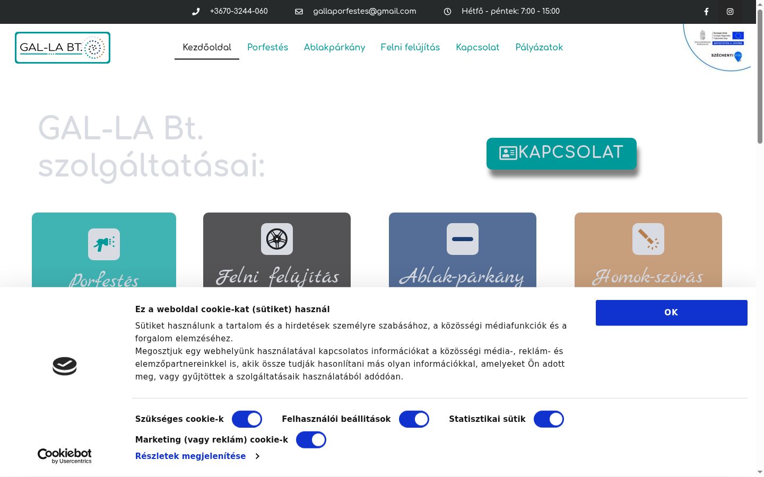The height and width of the screenshot is (477, 764).
Task: Turn off Marketing cookie-k switch
Action: pyautogui.click(x=311, y=440)
